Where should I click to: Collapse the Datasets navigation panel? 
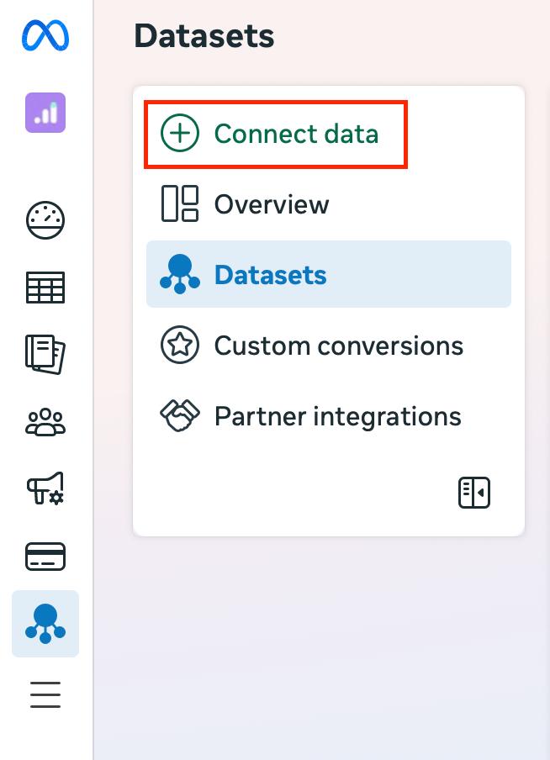point(474,493)
